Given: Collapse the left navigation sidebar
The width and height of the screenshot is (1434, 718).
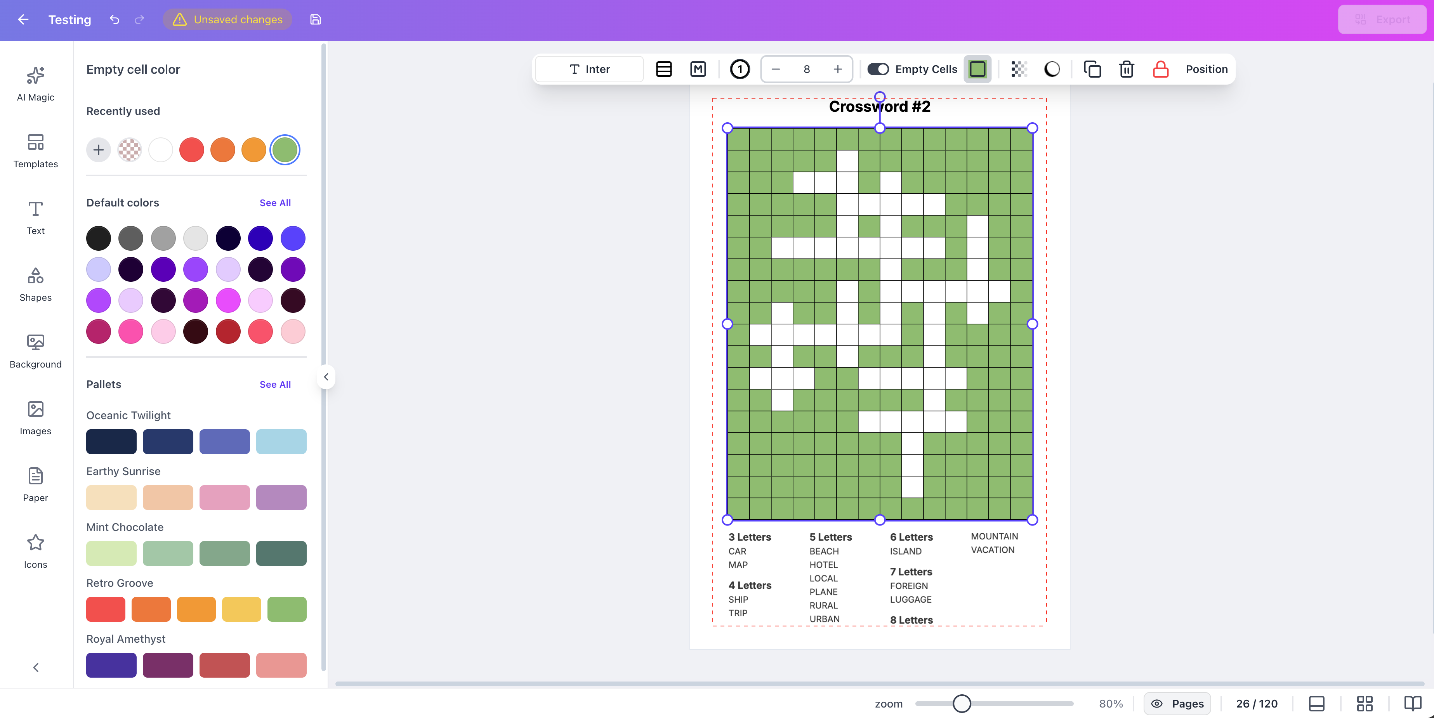Looking at the screenshot, I should point(35,667).
